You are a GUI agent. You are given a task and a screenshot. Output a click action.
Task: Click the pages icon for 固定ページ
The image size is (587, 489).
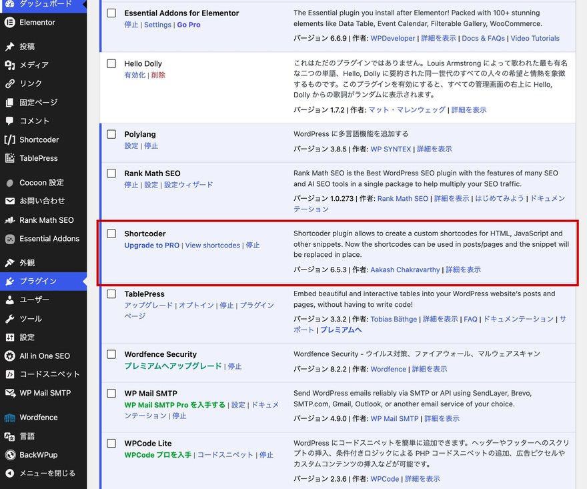pyautogui.click(x=10, y=102)
